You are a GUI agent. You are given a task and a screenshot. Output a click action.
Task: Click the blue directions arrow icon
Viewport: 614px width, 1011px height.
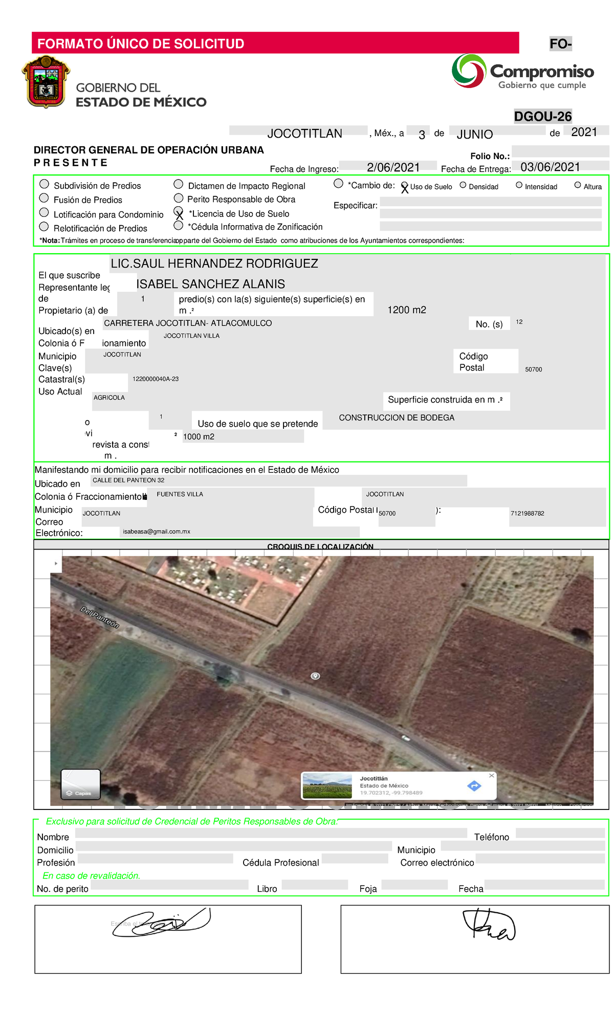474,785
